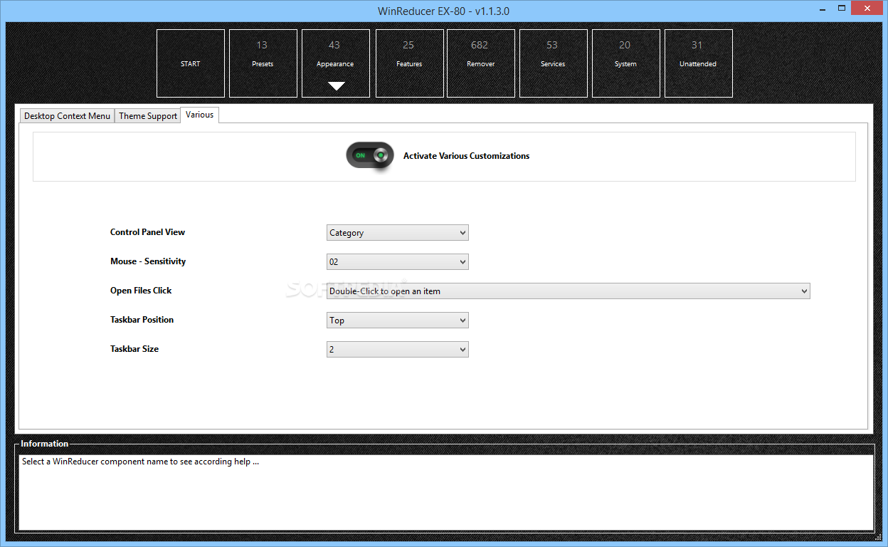Open the Remover tile

click(x=481, y=63)
